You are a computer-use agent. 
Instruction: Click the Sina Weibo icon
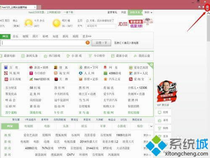(31, 67)
